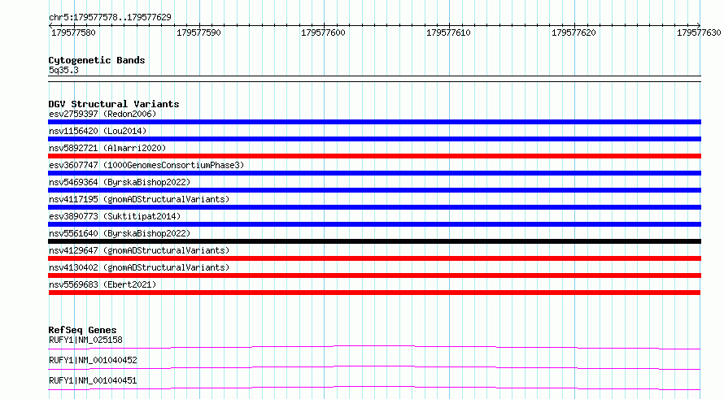Click the red bar under nsv4130402
The height and width of the screenshot is (399, 724).
374,275
